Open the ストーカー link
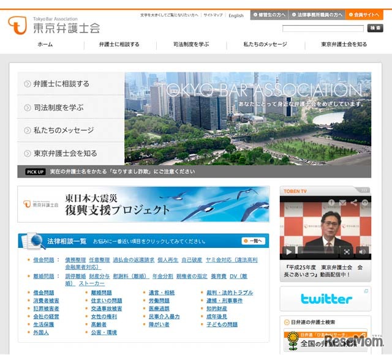This screenshot has width=392, height=355. (x=92, y=283)
